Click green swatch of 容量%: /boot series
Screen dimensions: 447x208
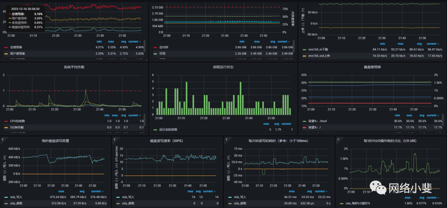click(305, 121)
